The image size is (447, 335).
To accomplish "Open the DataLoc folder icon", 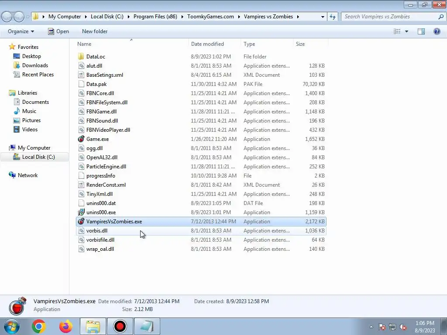I will point(81,56).
